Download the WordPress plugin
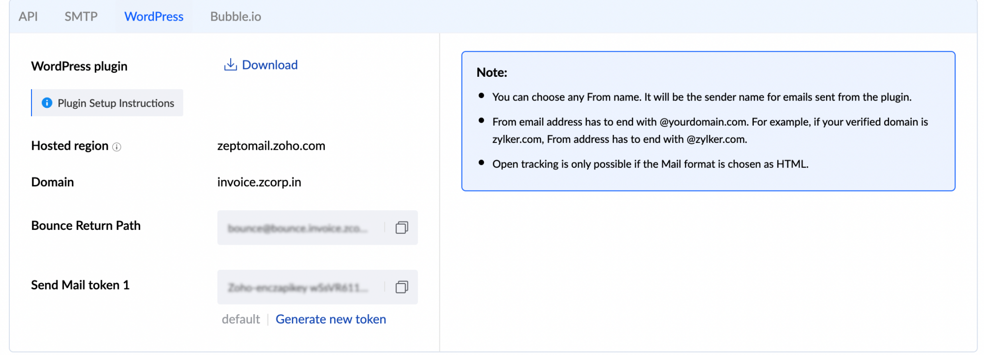984x355 pixels. (x=269, y=65)
